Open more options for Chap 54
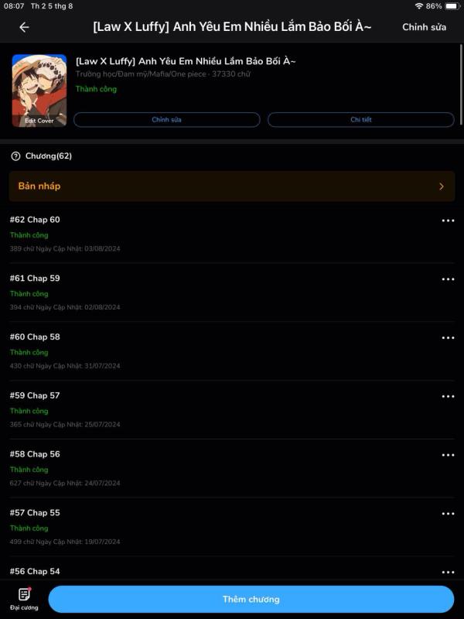Screen dimensions: 464x619 tap(448, 573)
